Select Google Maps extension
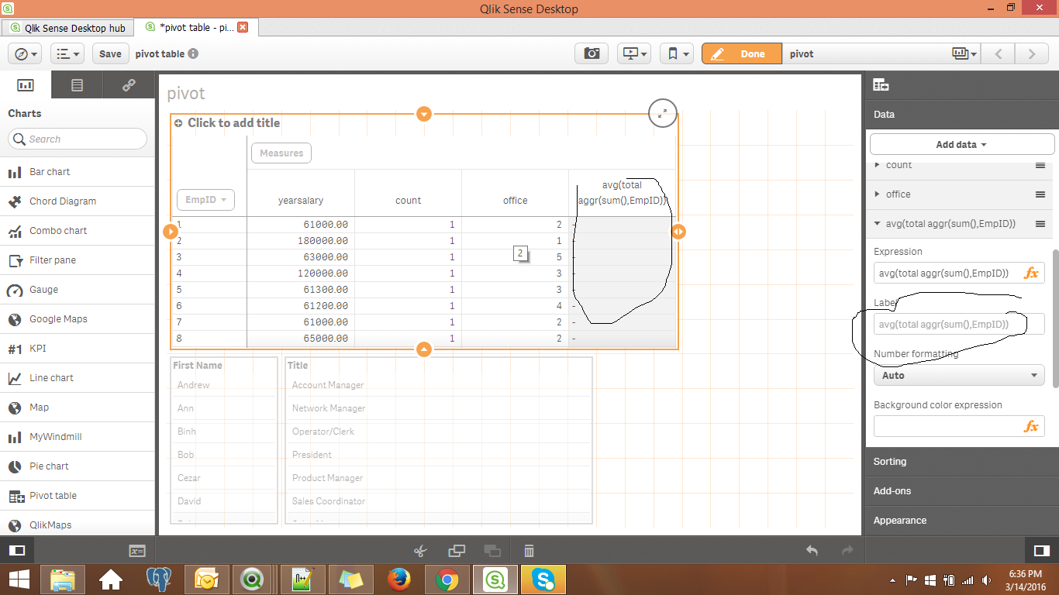This screenshot has height=595, width=1059. tap(78, 318)
